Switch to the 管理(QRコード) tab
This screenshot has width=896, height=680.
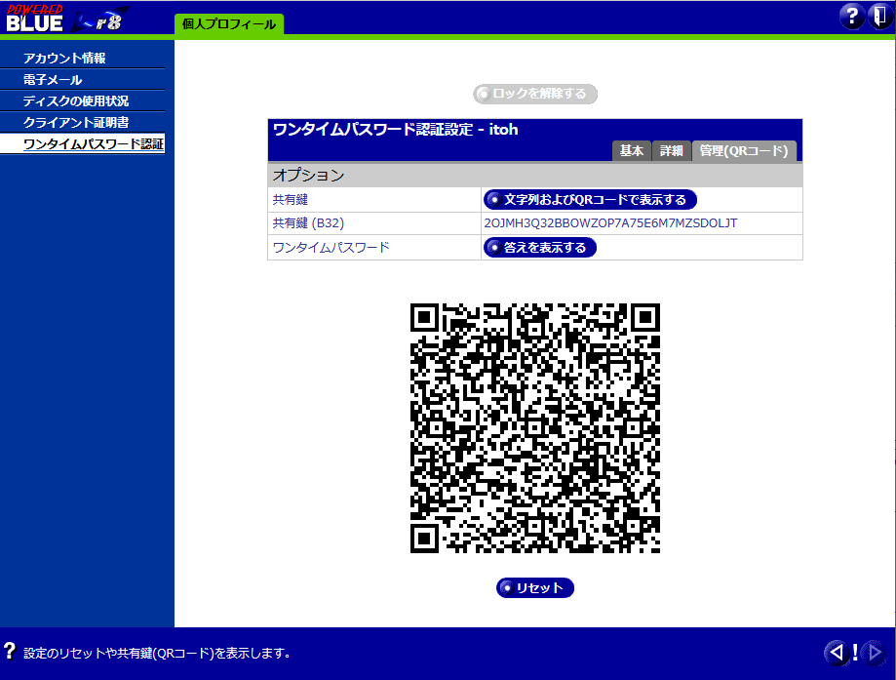coord(744,151)
